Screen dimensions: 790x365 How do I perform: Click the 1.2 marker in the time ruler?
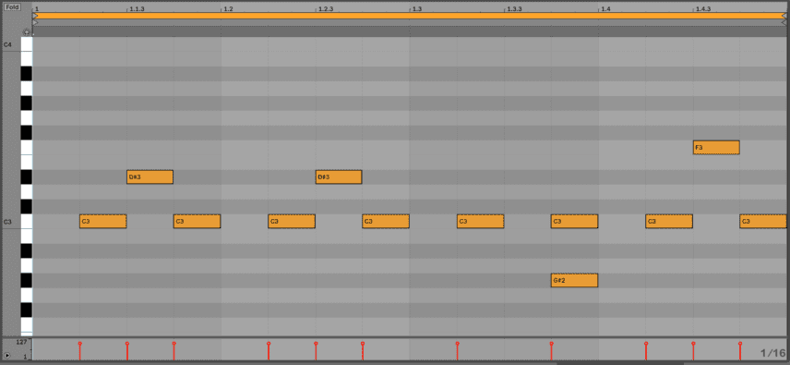(x=227, y=9)
